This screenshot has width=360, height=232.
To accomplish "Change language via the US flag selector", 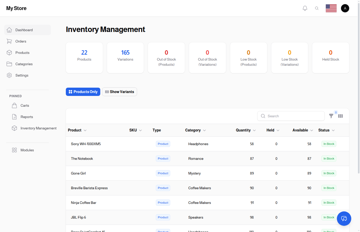I will (331, 8).
